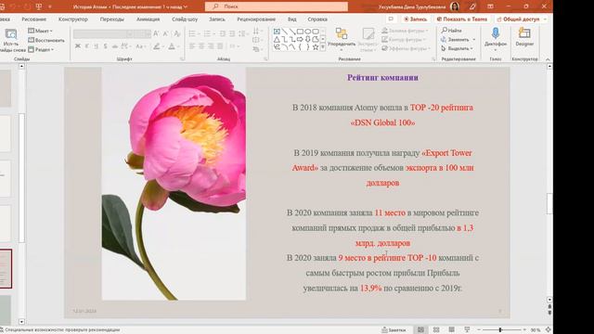Screen dimensions: 594x334
Task: Open the Рисование ribbon tab
Action: (33, 19)
